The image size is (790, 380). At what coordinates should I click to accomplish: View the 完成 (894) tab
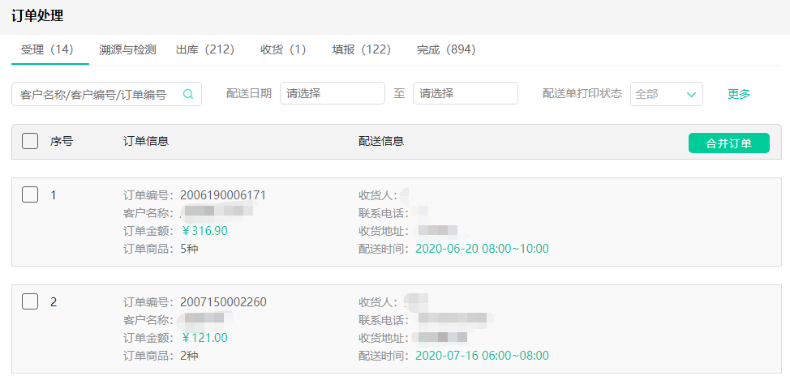tap(447, 50)
